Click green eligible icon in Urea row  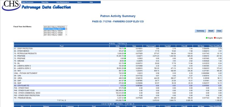pos(125,78)
